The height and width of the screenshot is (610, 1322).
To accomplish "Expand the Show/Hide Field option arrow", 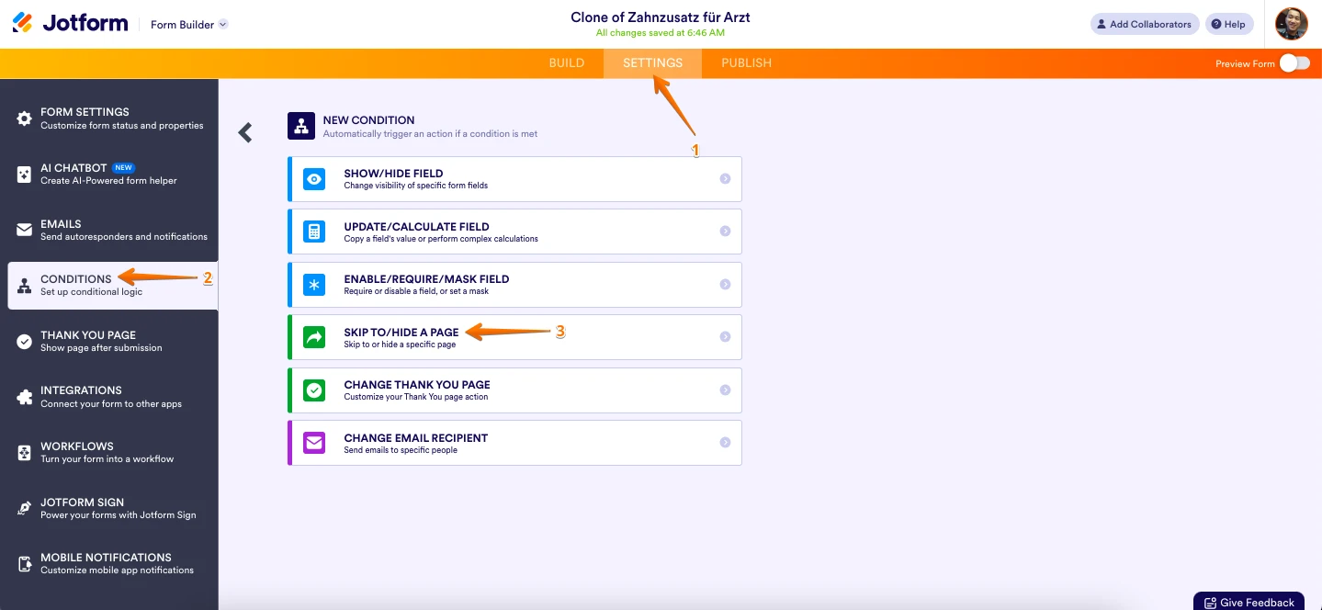I will 725,179.
